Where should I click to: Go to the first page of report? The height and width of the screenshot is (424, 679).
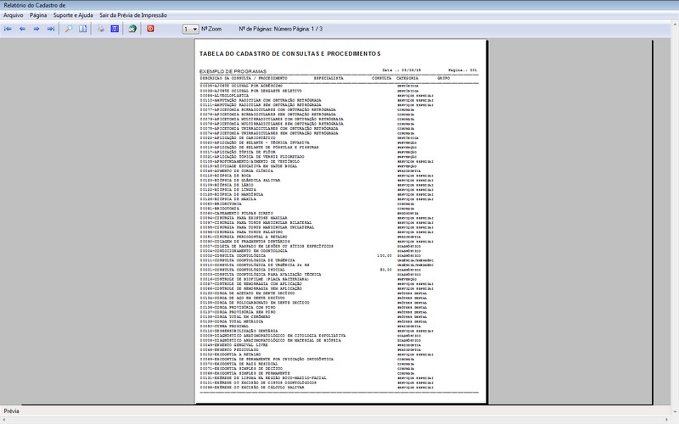(x=8, y=29)
